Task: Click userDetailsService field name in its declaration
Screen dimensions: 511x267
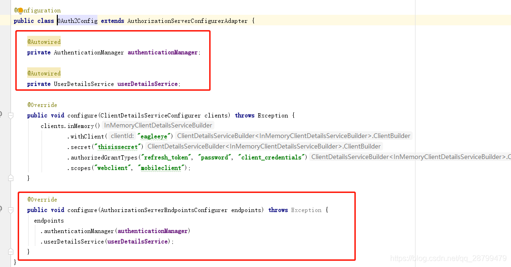Action: coord(147,84)
